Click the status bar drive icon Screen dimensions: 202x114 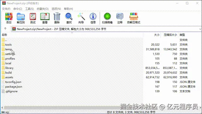point(3,112)
